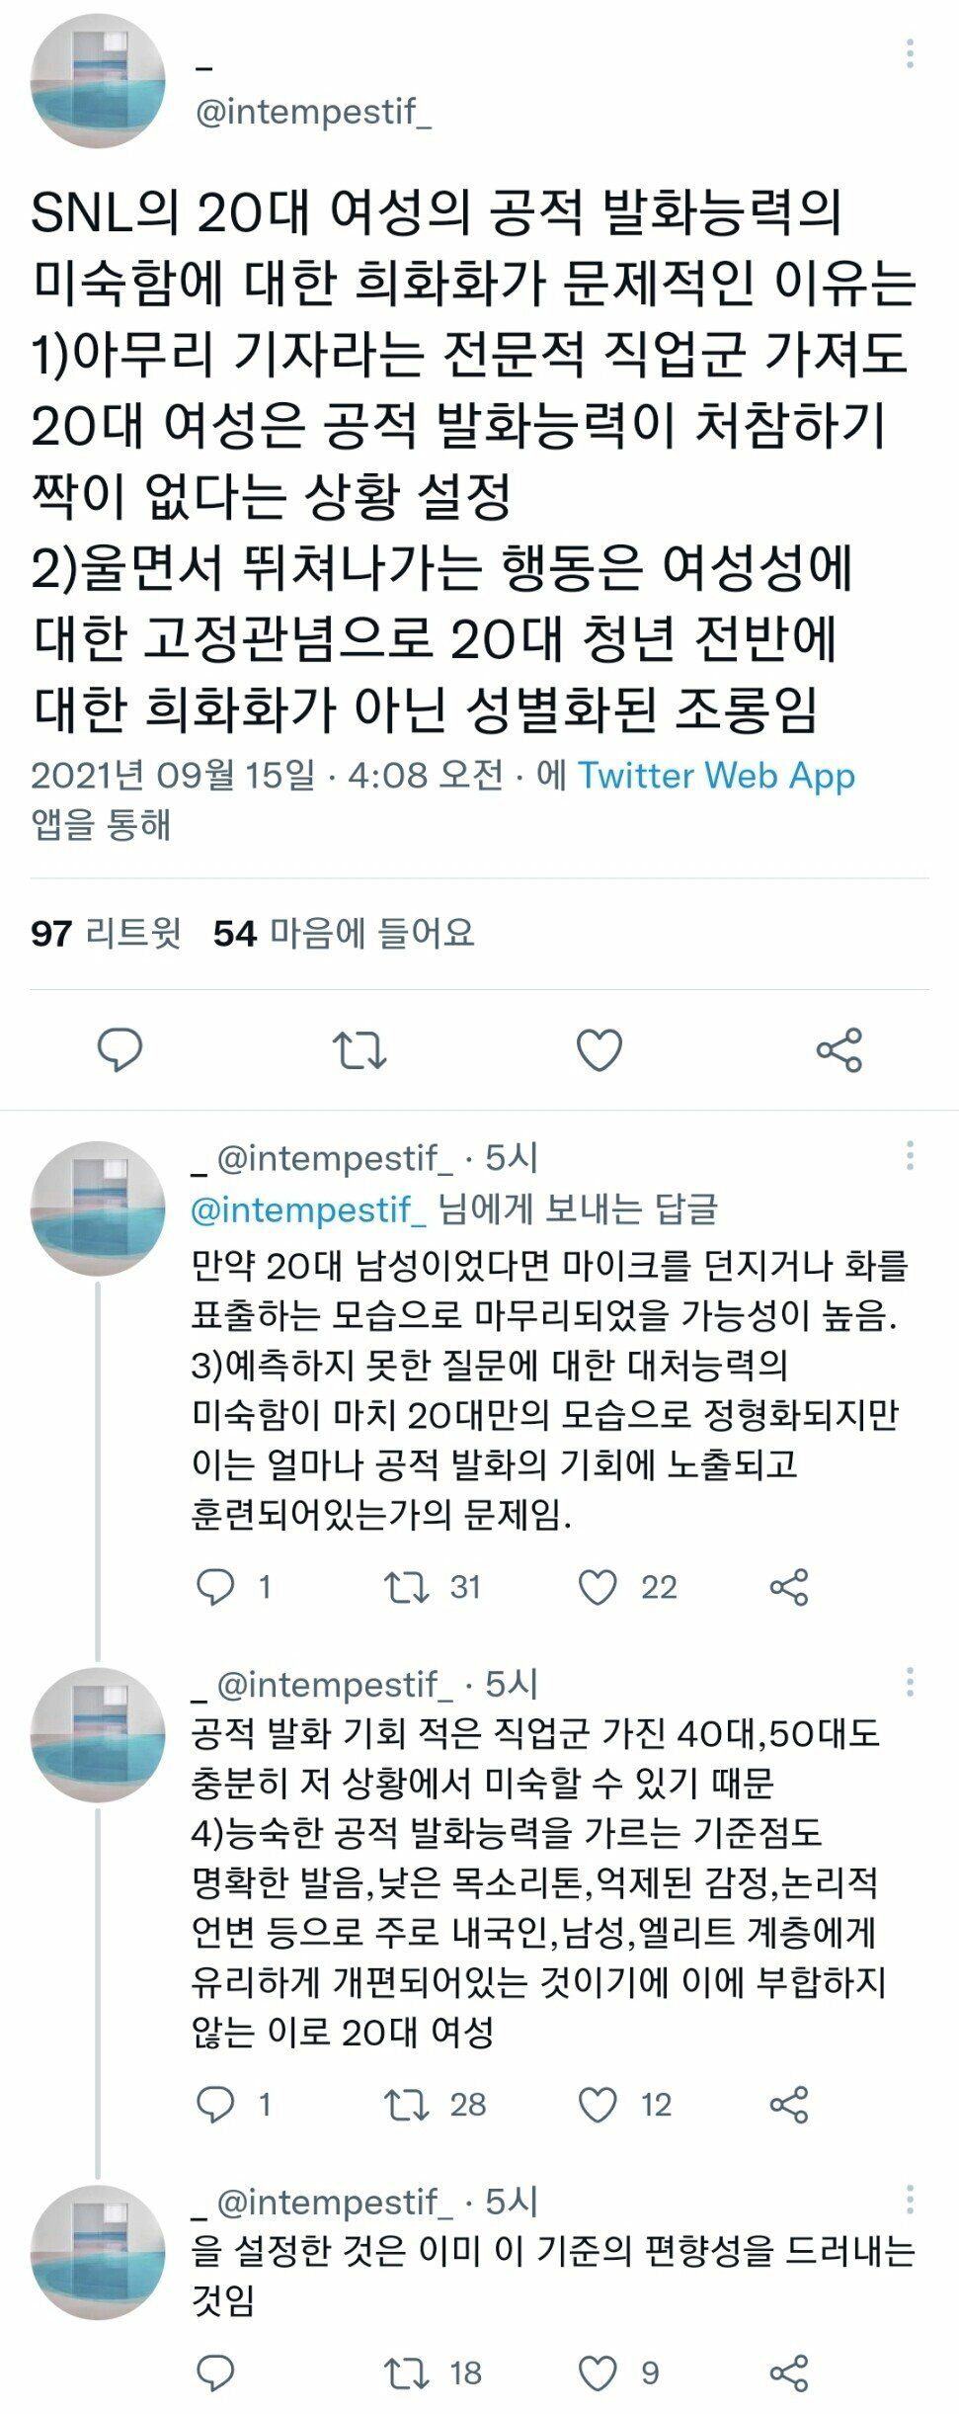Viewport: 959px width, 2414px height.
Task: Open more options on first reply
Action: (910, 1155)
